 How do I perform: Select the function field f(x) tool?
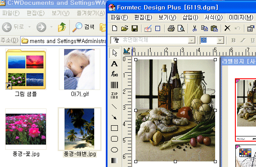pos(114,74)
